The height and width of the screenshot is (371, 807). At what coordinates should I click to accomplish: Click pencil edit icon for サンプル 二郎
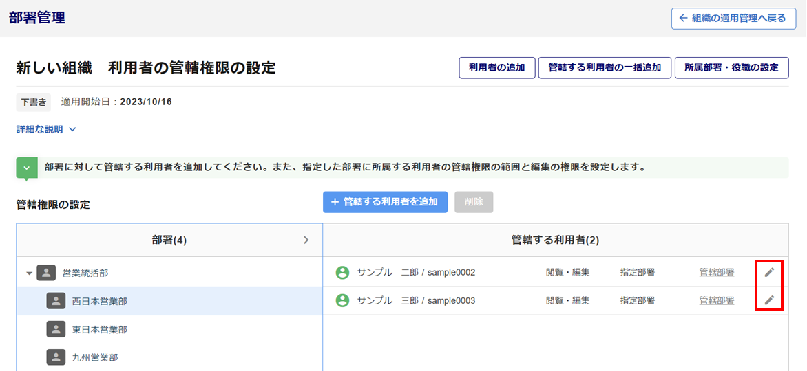tap(769, 272)
